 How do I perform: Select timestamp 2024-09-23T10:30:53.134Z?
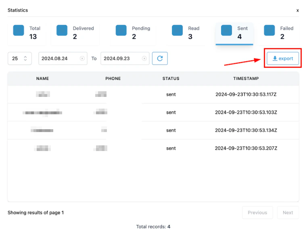point(246,130)
